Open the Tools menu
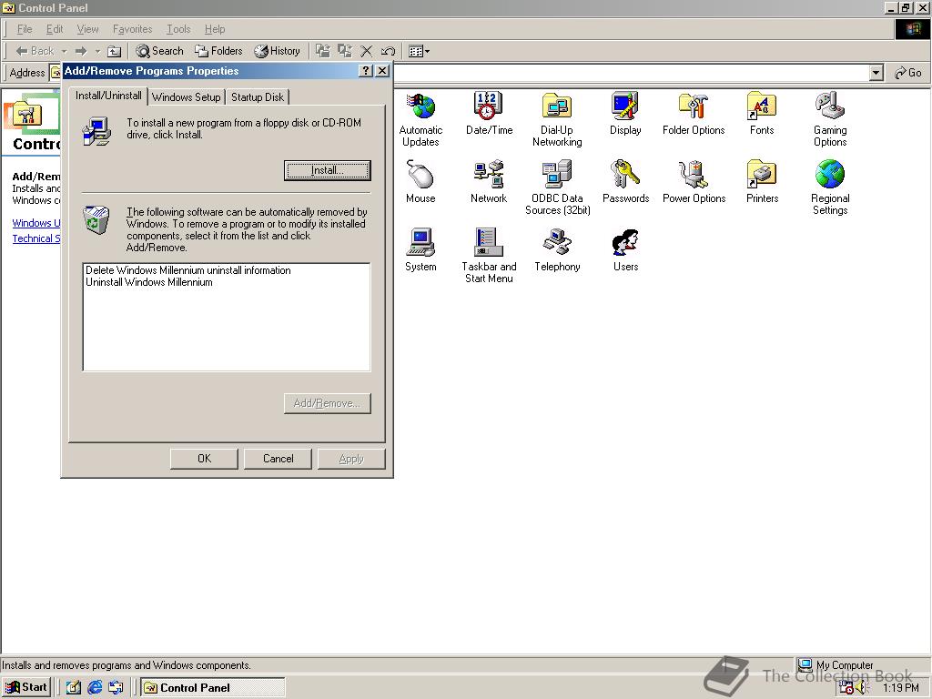This screenshot has width=932, height=699. pyautogui.click(x=178, y=29)
